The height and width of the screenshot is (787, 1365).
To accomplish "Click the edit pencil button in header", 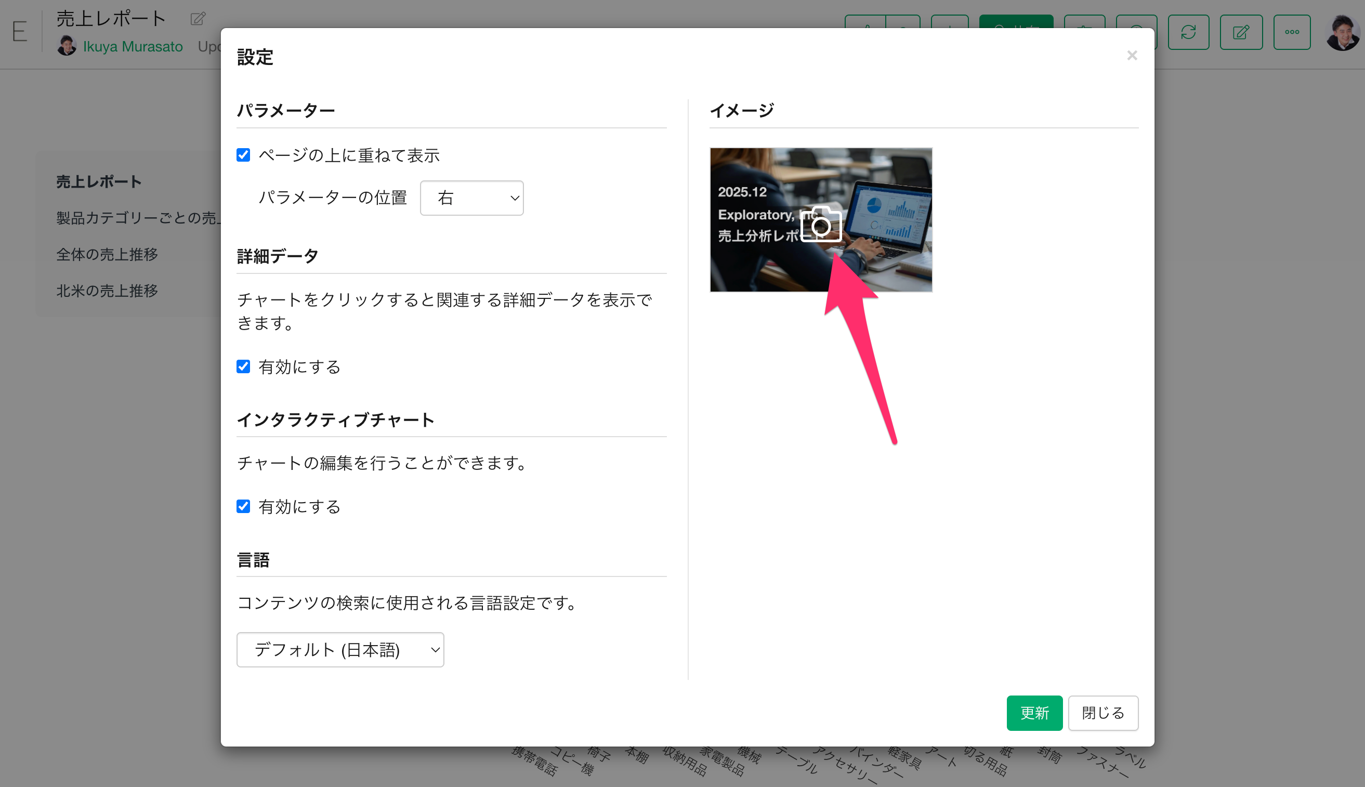I will [1241, 32].
